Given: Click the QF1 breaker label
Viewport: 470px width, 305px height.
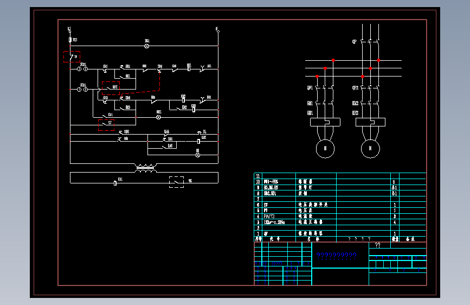Looking at the screenshot, I should [310, 88].
